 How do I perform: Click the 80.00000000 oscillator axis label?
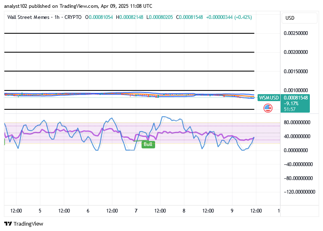pos(297,122)
